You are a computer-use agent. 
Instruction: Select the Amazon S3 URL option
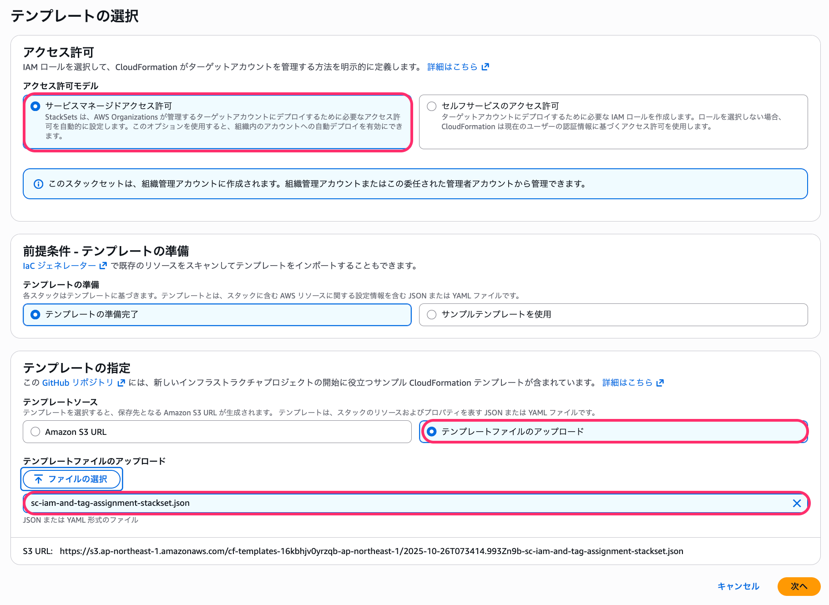35,432
